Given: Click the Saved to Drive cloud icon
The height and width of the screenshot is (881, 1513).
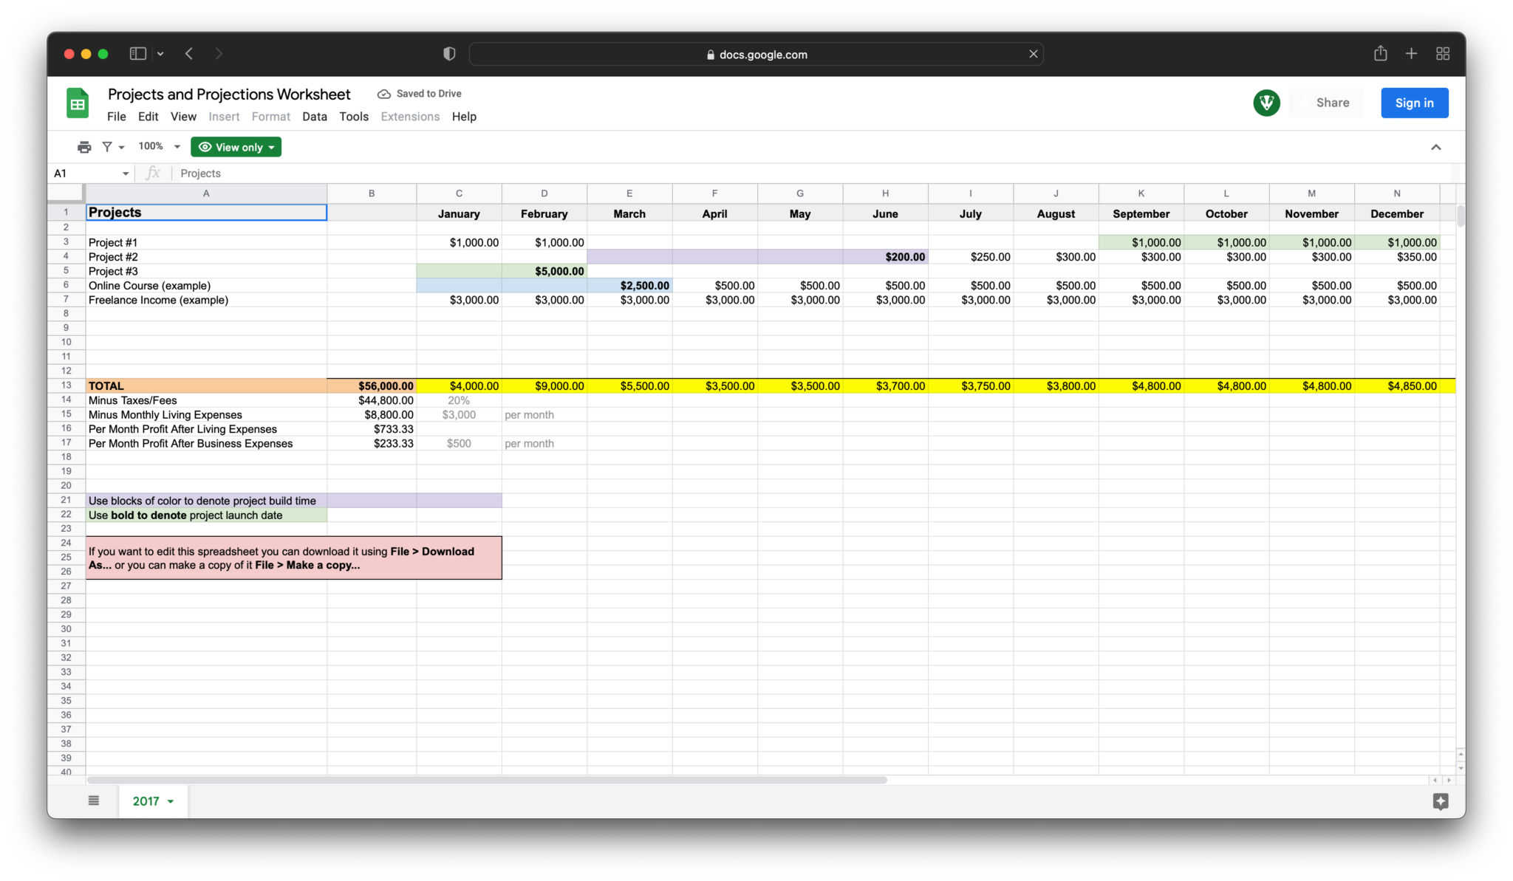Looking at the screenshot, I should [384, 93].
